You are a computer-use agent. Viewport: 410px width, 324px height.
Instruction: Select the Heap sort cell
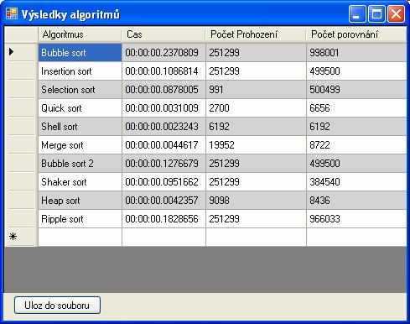tap(80, 201)
